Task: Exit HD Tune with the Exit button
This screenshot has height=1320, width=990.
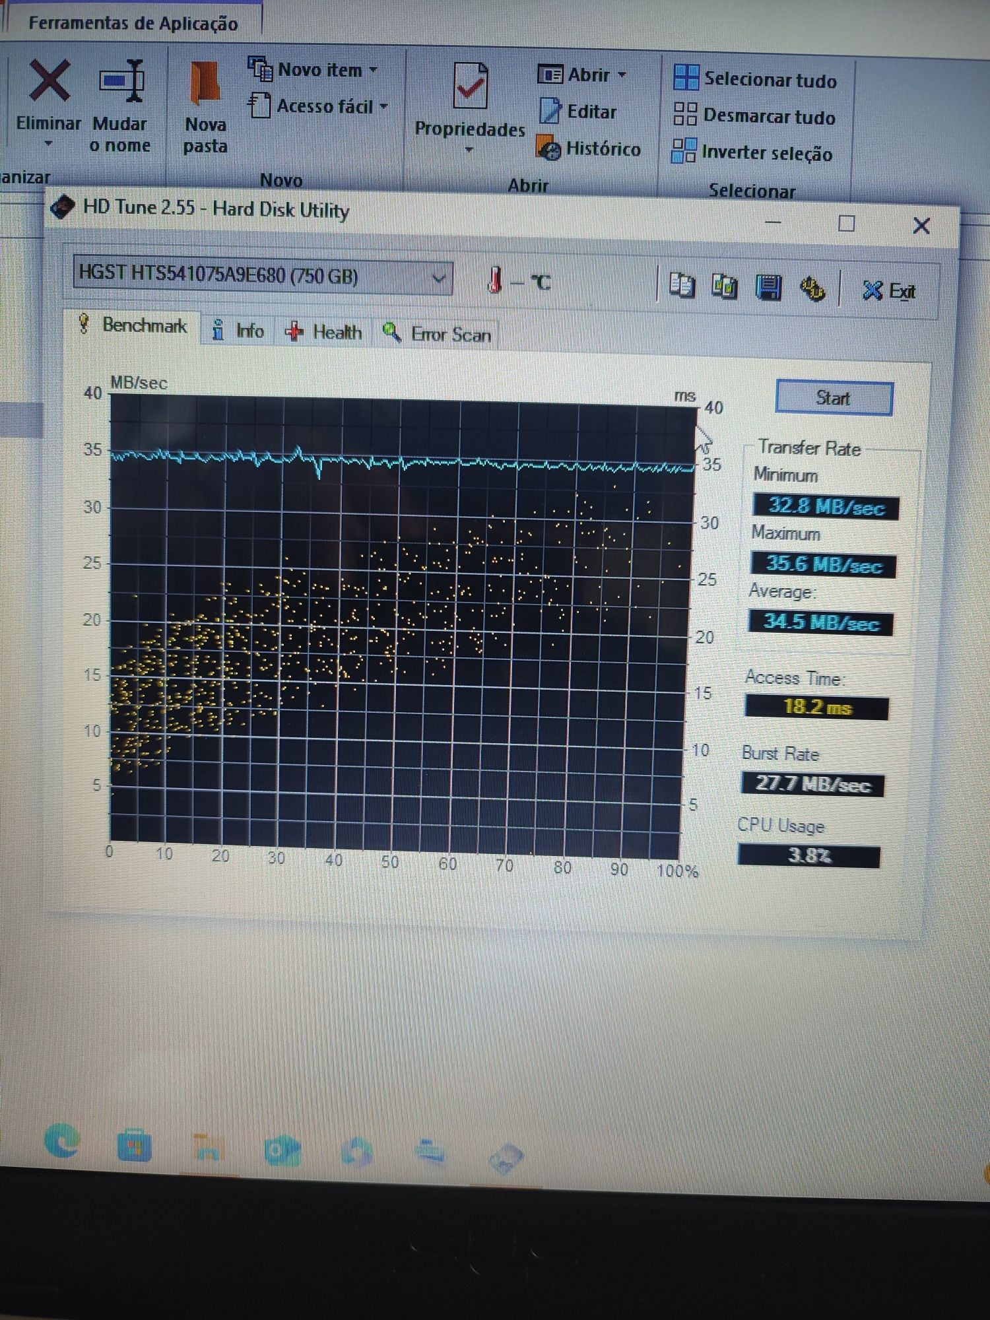Action: pyautogui.click(x=888, y=290)
